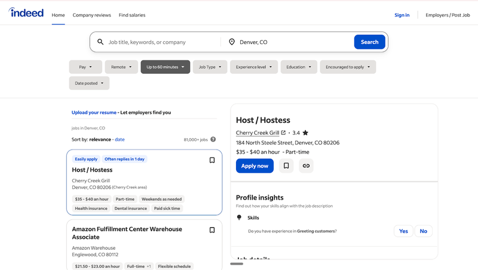Click the save bookmark button beside Apply now
478x270 pixels.
(x=286, y=166)
